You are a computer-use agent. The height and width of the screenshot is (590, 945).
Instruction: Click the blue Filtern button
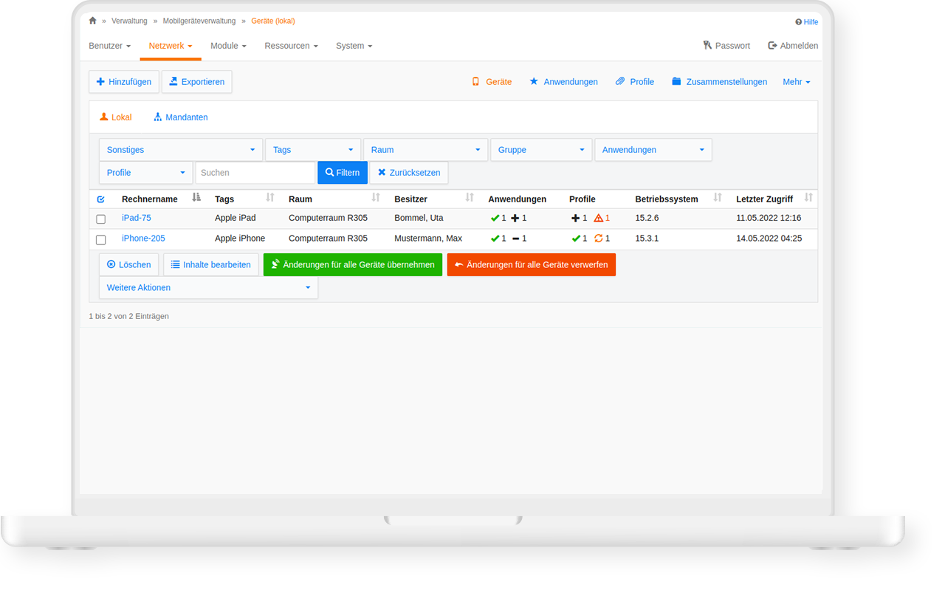(x=343, y=173)
